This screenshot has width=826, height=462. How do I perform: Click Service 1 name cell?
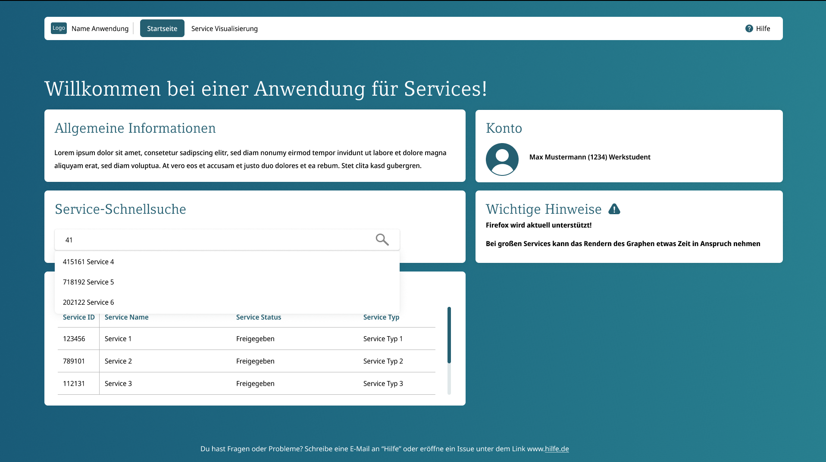[118, 339]
